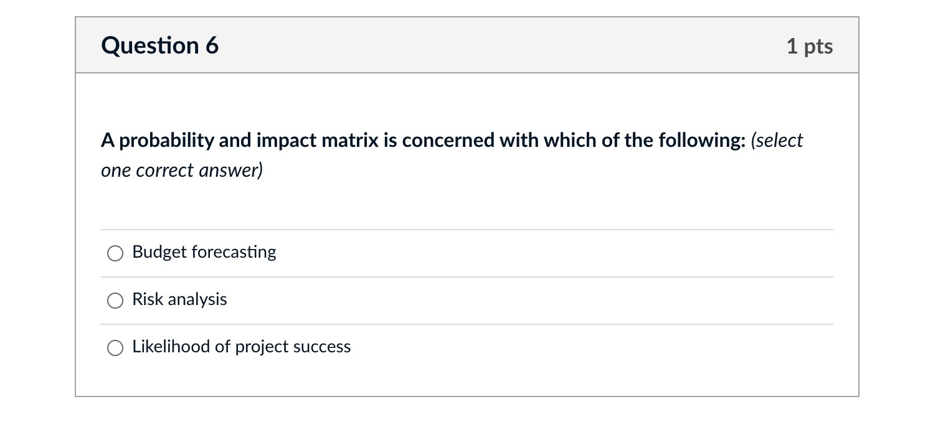Click the divider above Budget forecasting

tap(466, 230)
